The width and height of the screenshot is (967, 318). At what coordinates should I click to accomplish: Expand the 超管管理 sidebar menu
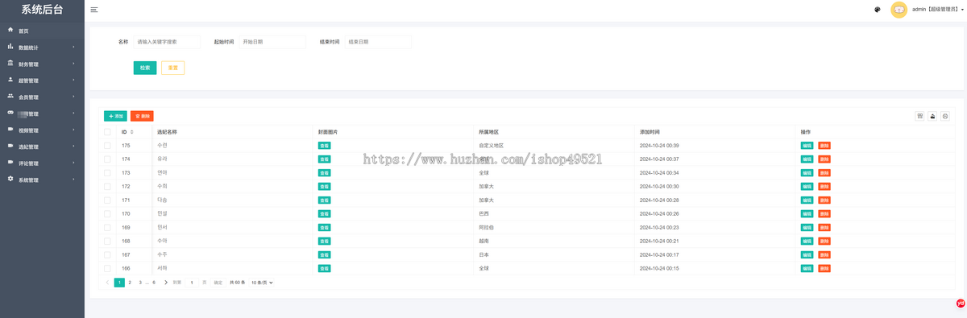tap(42, 81)
